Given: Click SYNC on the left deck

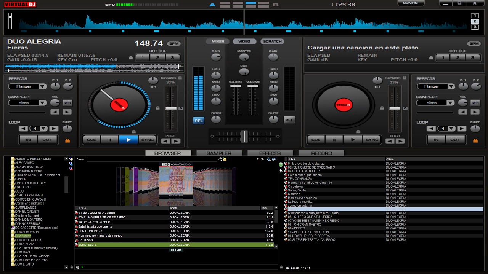Looking at the screenshot, I should pos(148,140).
